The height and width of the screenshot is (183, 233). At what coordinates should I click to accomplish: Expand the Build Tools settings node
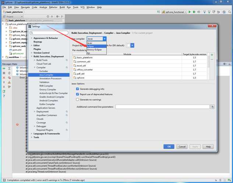pyautogui.click(x=35, y=60)
